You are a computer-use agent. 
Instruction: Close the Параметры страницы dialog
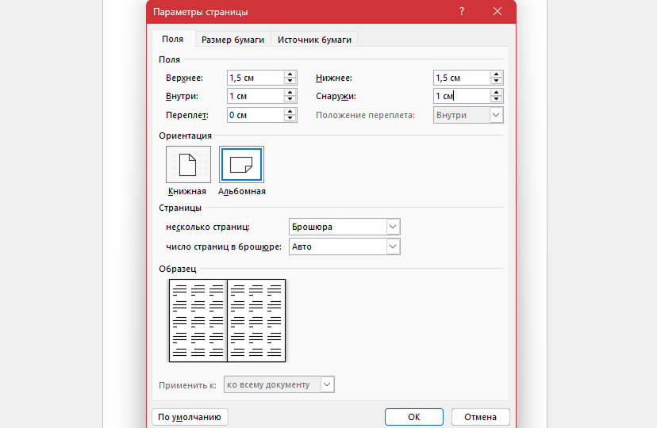click(498, 12)
